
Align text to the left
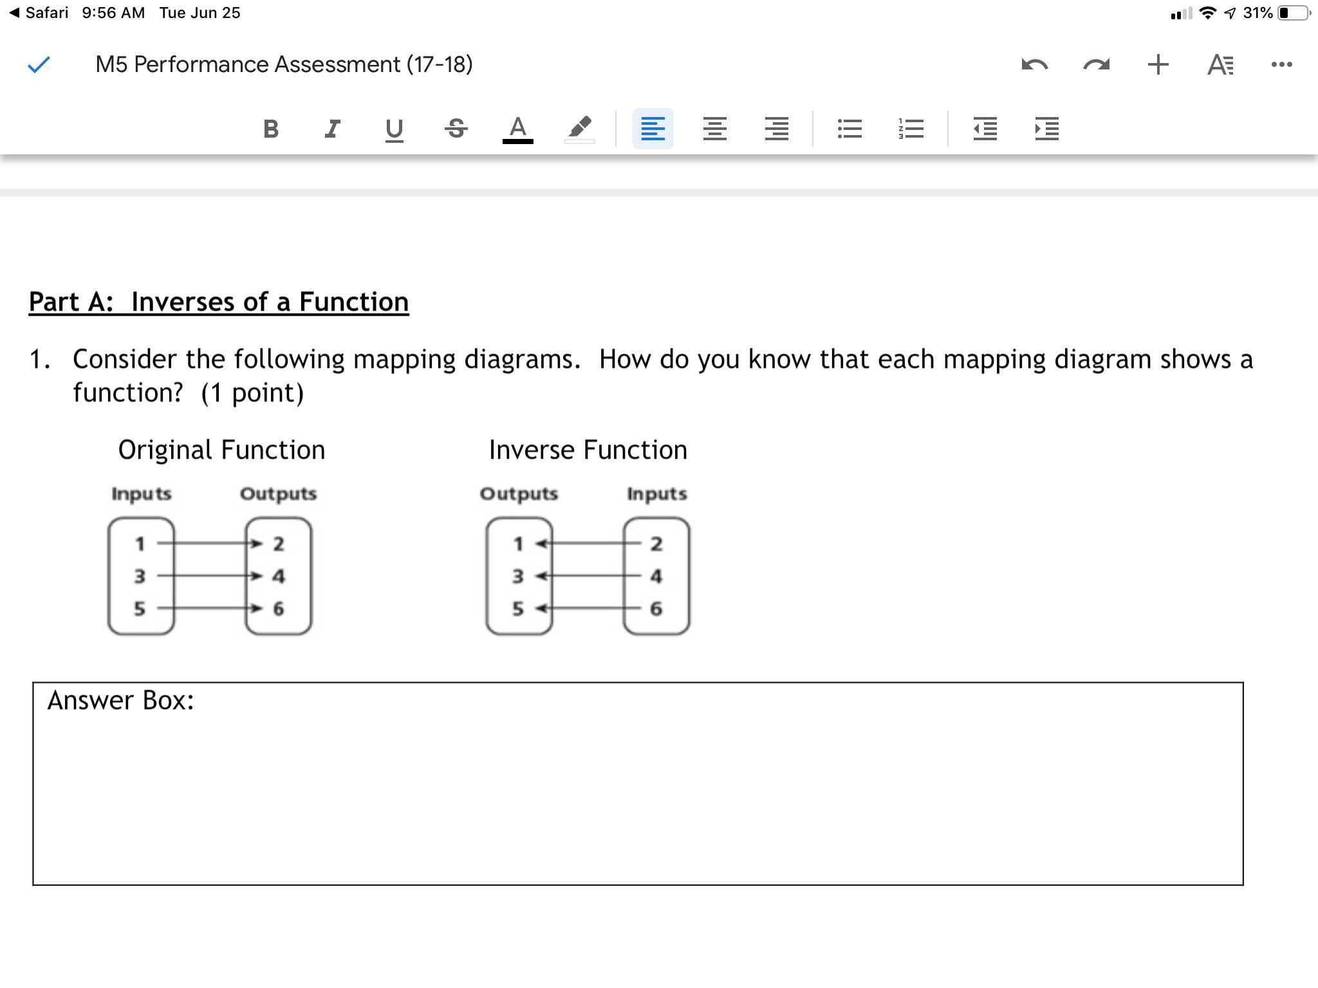pos(653,129)
